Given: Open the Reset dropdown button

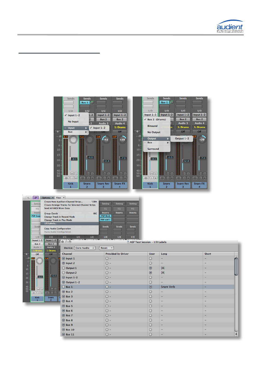Looking at the screenshot, I should (x=106, y=248).
